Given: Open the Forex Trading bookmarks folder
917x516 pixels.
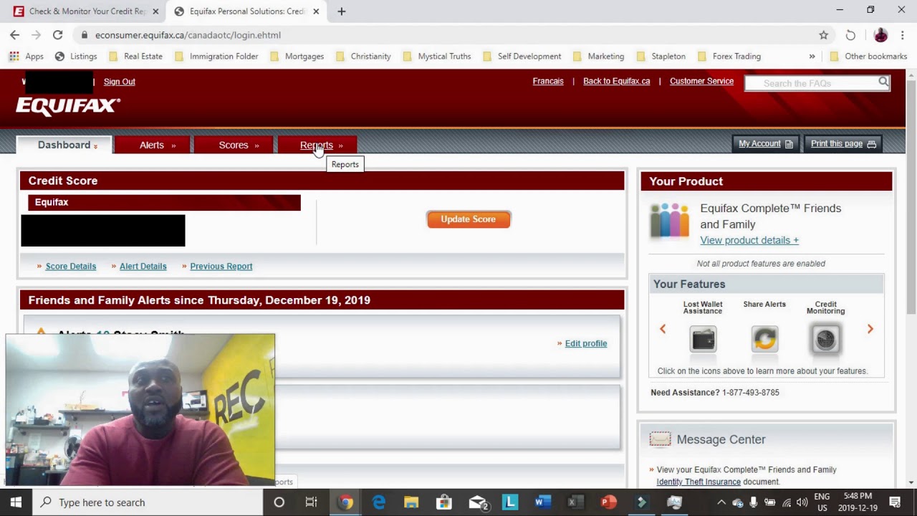Looking at the screenshot, I should (x=729, y=56).
